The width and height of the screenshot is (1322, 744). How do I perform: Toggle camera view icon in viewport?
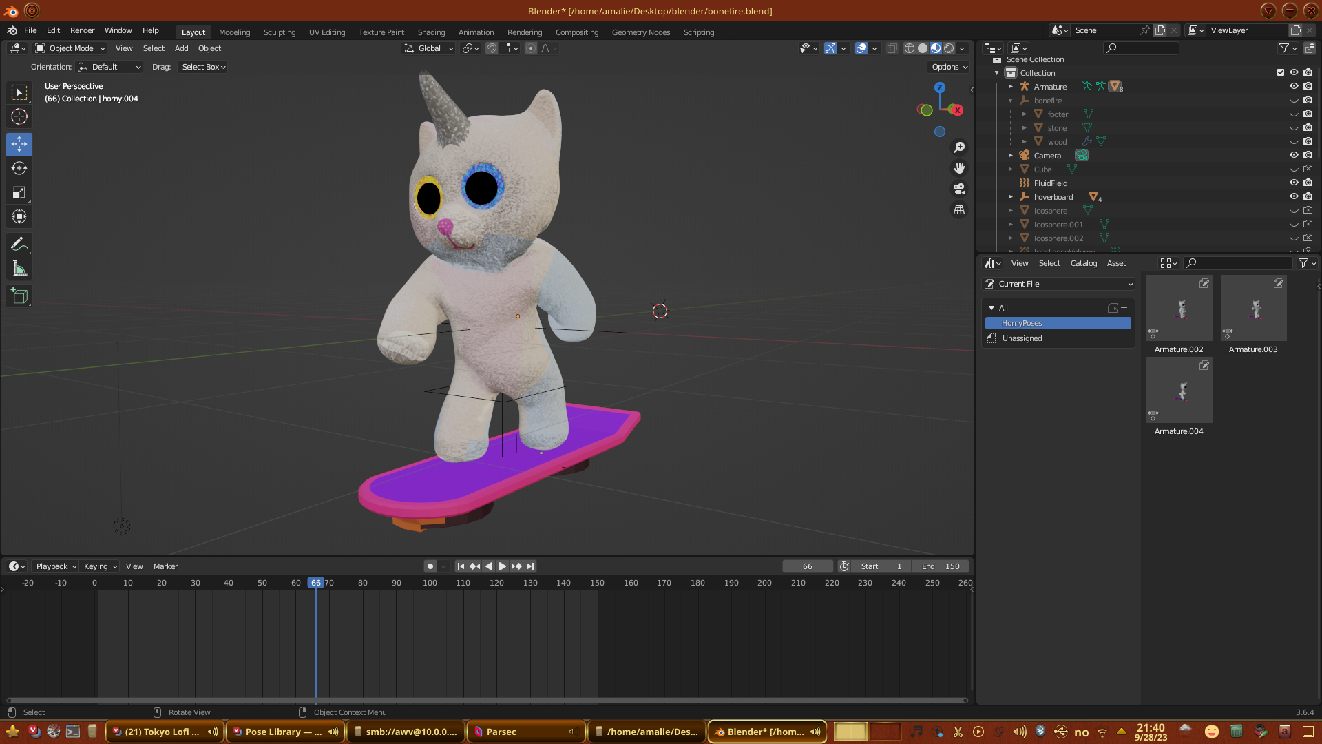959,189
